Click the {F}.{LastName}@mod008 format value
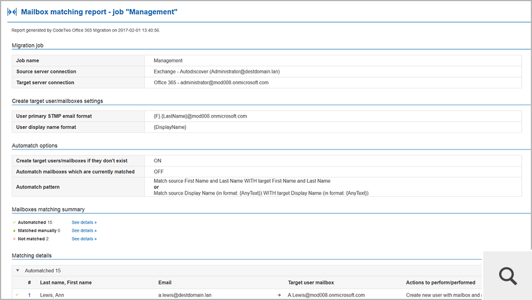 [200, 116]
